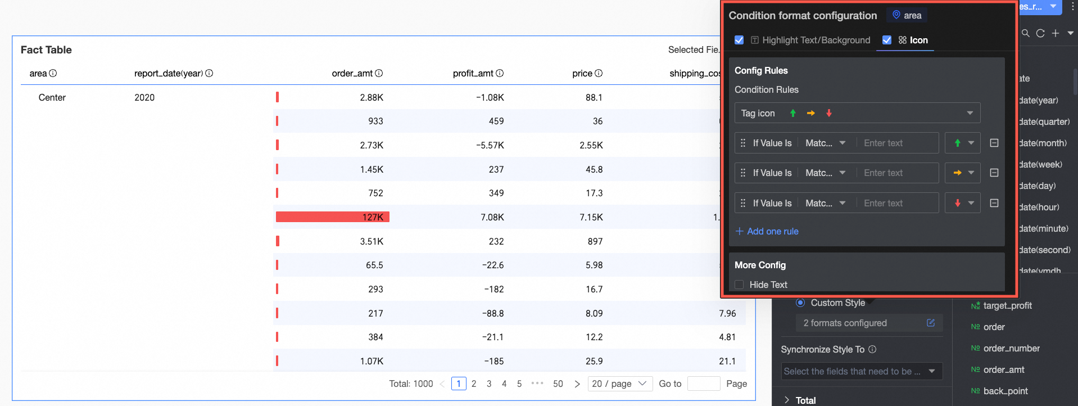
Task: Click the numeric icon beside order_number field
Action: pos(975,348)
